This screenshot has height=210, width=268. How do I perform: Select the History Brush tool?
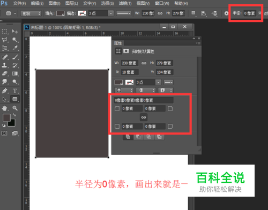[15, 65]
